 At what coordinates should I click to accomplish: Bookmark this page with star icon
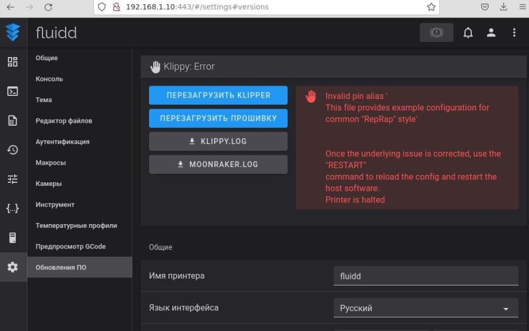pos(431,7)
